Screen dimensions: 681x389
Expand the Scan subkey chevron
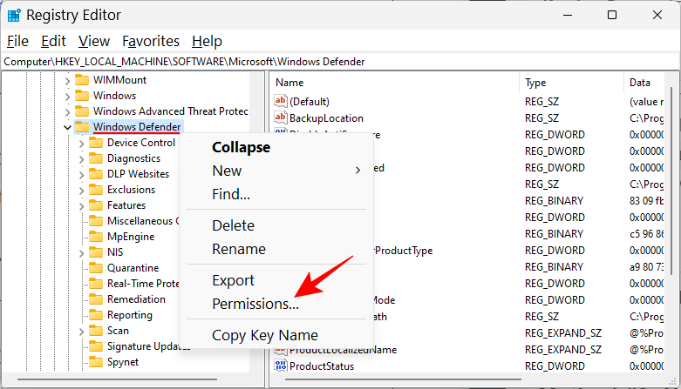(81, 331)
